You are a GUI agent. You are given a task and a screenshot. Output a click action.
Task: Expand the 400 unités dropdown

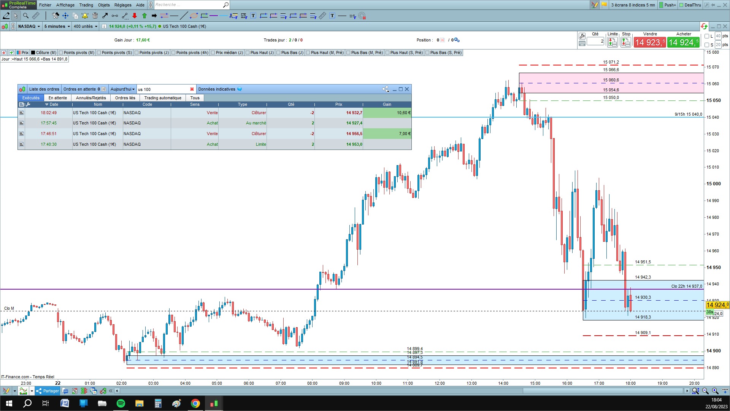[86, 26]
